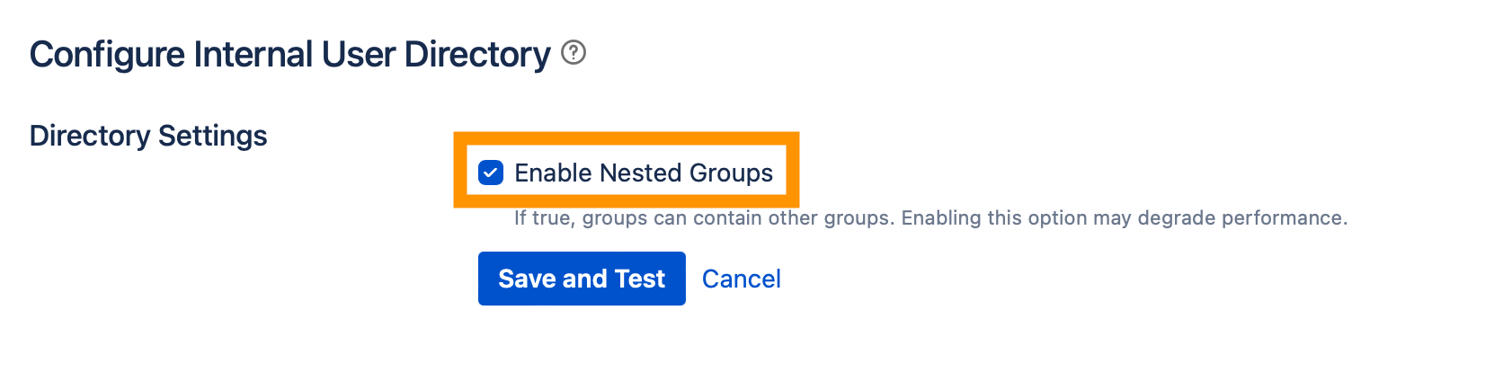The height and width of the screenshot is (381, 1512).
Task: Click the Cancel link
Action: pyautogui.click(x=741, y=279)
